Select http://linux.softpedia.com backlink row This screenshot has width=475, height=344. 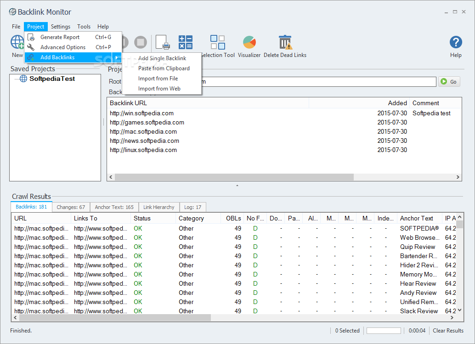click(284, 150)
